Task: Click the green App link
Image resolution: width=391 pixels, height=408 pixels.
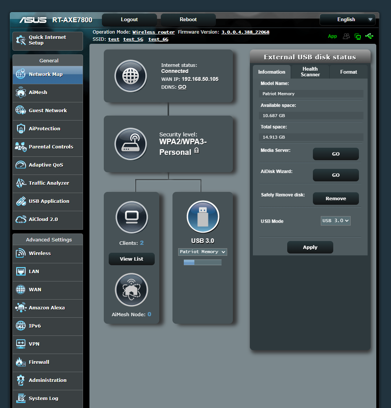Action: (332, 36)
